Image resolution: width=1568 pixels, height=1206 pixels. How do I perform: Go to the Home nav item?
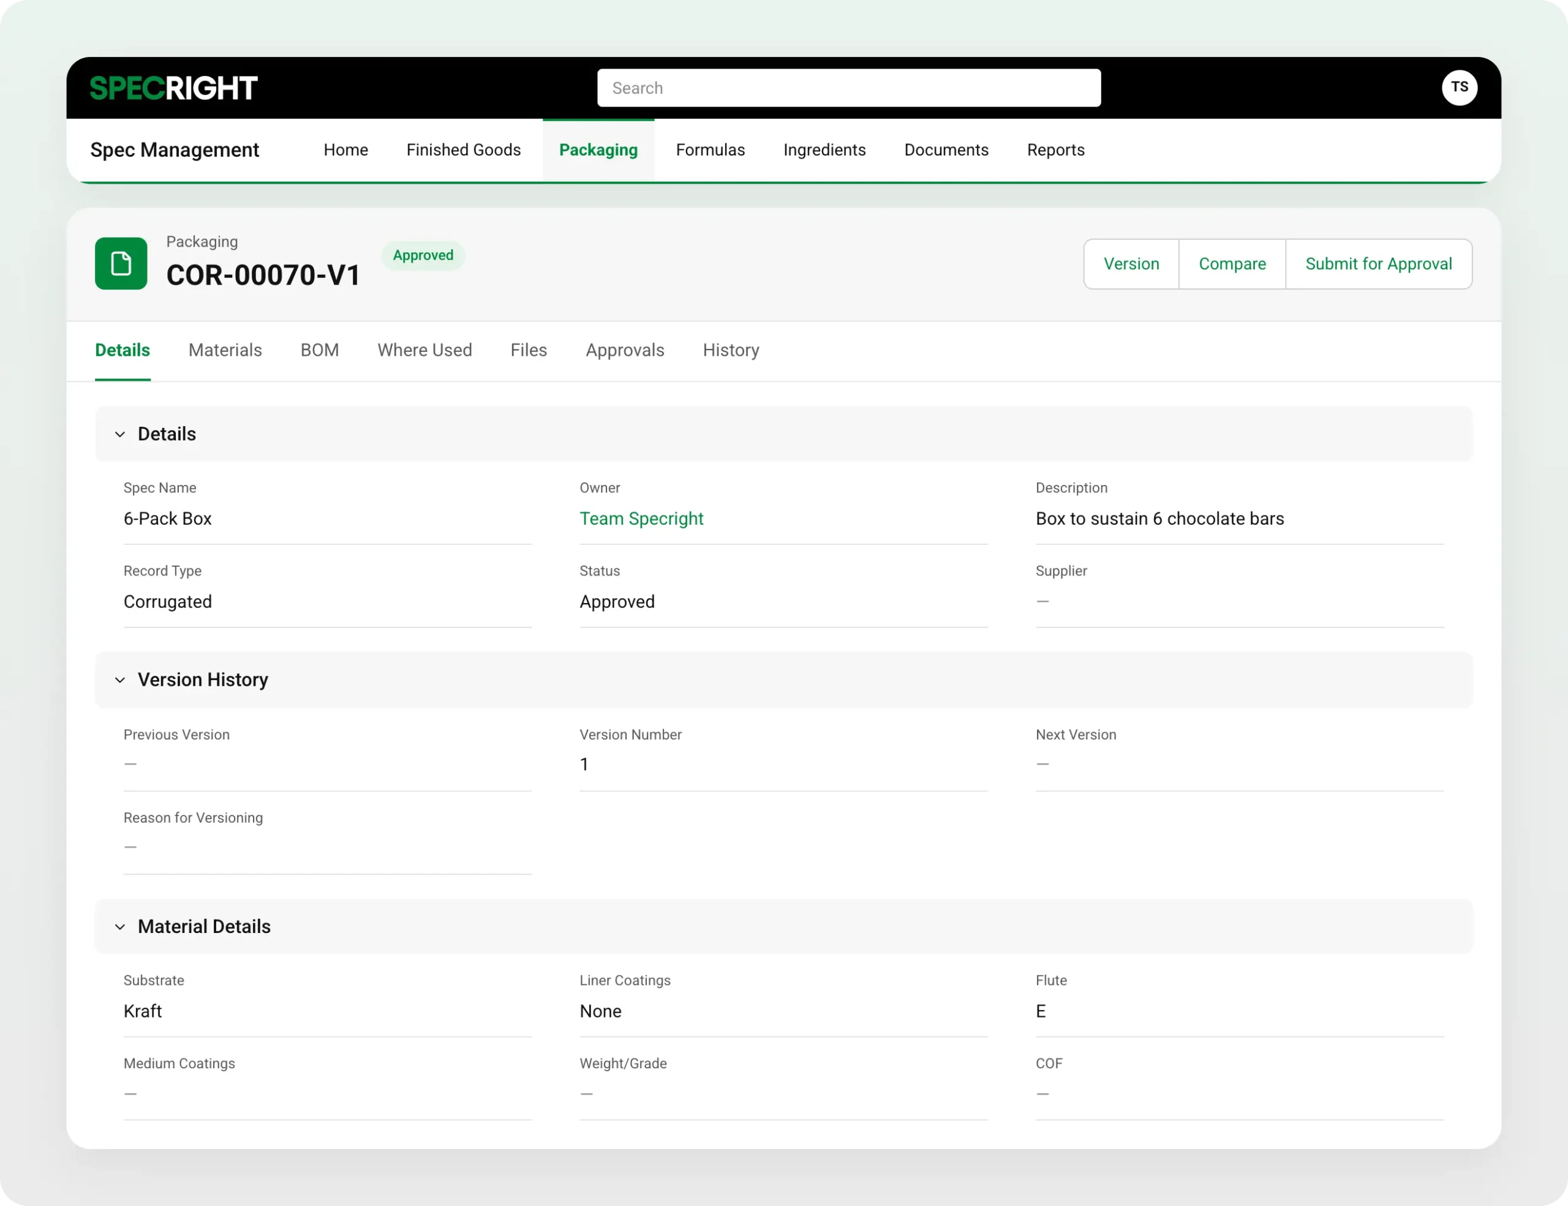point(345,150)
